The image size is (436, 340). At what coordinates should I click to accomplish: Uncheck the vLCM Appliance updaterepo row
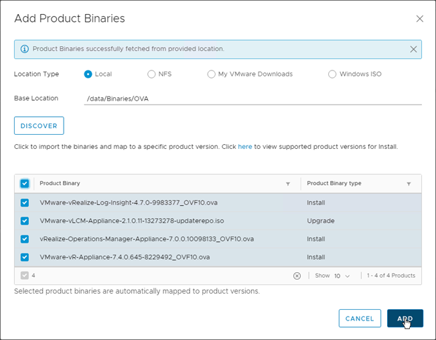(x=25, y=221)
